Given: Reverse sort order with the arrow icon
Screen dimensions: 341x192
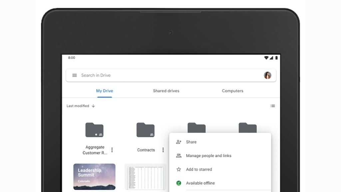Looking at the screenshot, I should click(93, 106).
